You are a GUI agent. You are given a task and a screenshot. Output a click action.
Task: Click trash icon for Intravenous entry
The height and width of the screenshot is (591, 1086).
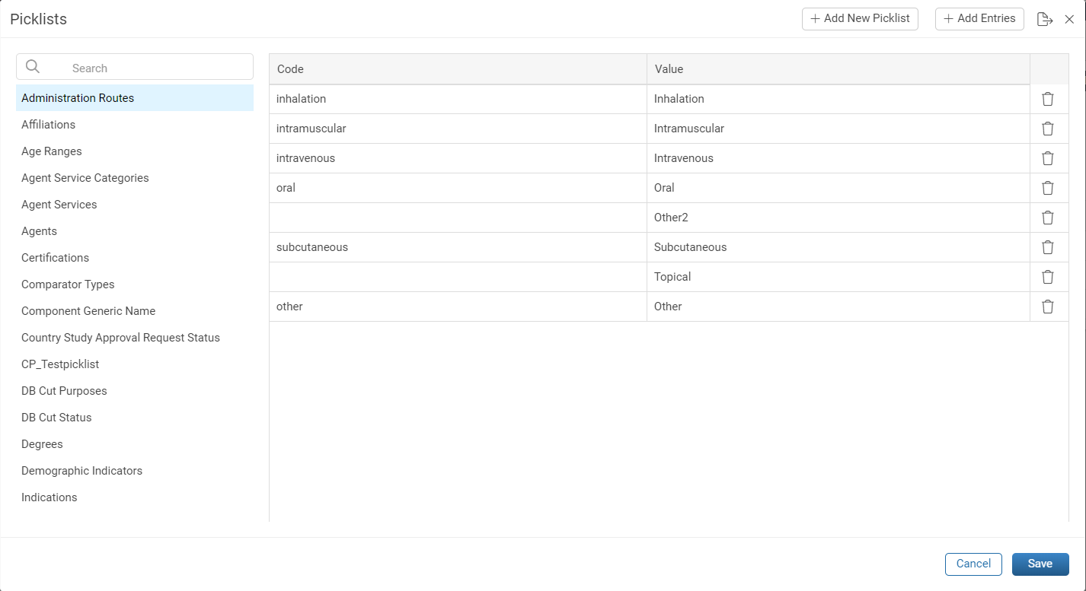point(1048,158)
